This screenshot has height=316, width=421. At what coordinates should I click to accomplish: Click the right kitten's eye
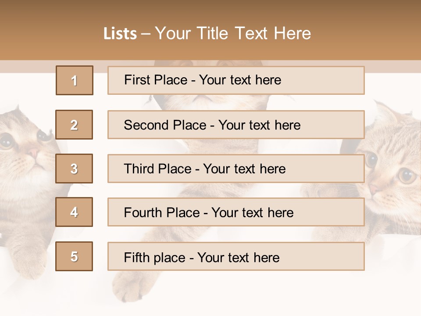tap(407, 175)
